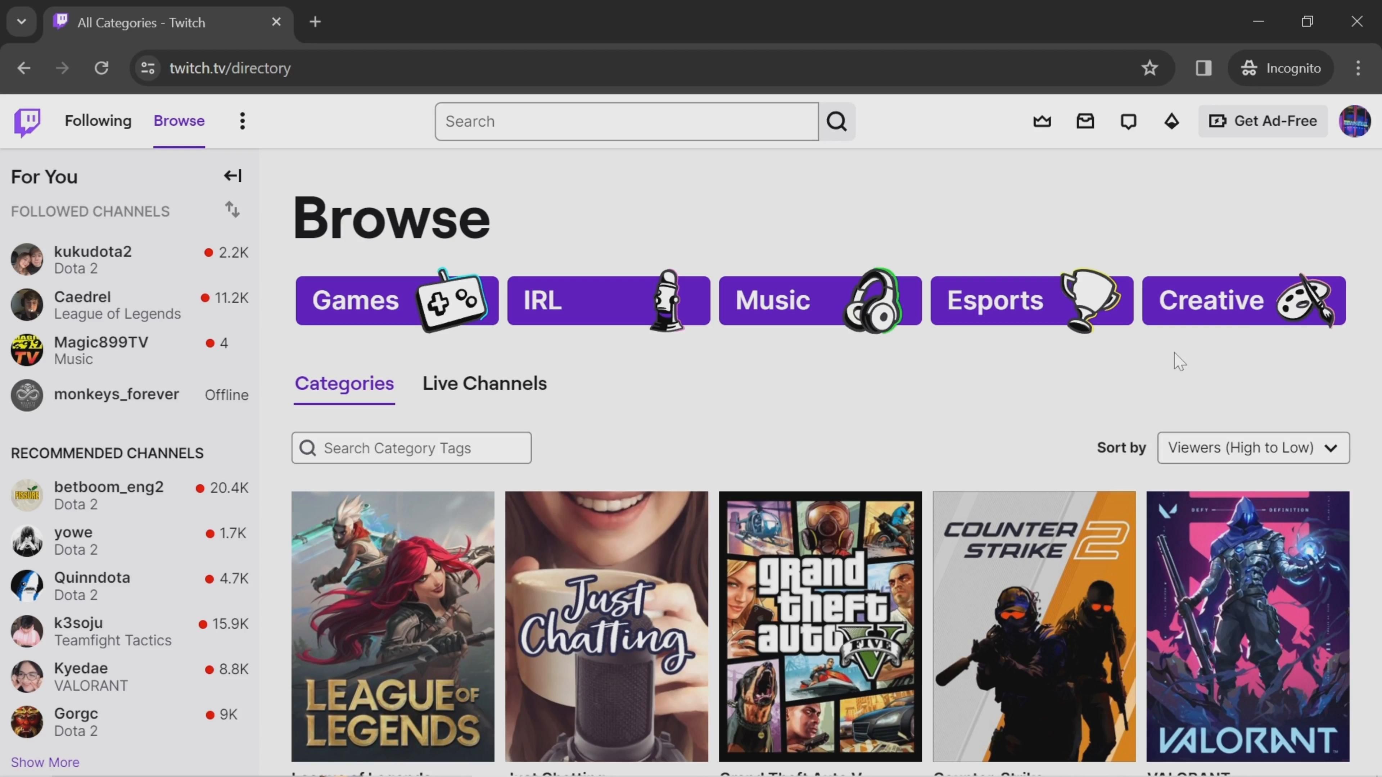Viewport: 1382px width, 777px height.
Task: Click the followed channels sort arrows
Action: coord(232,210)
